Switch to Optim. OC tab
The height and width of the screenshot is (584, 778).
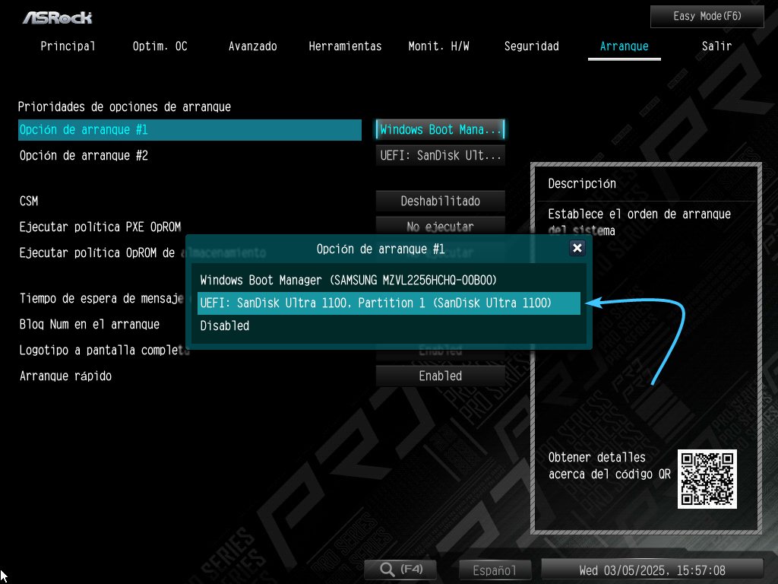click(160, 46)
